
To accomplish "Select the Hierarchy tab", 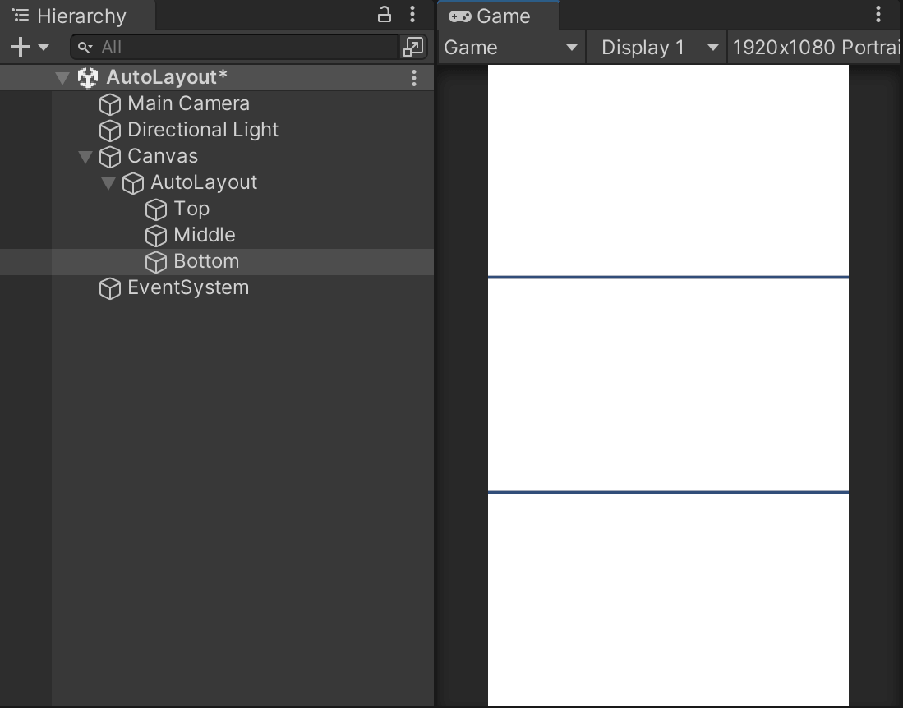I will coord(78,16).
